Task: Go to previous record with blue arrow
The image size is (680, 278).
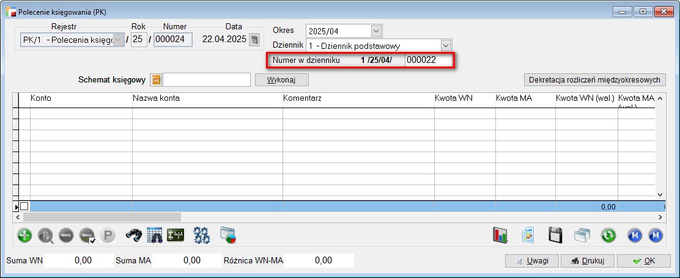Action: click(x=635, y=235)
